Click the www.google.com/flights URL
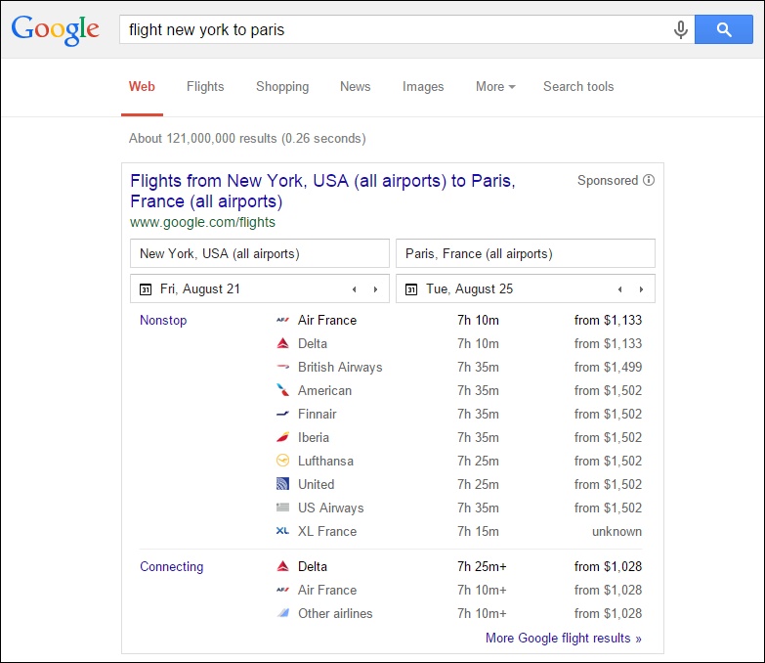 click(202, 222)
